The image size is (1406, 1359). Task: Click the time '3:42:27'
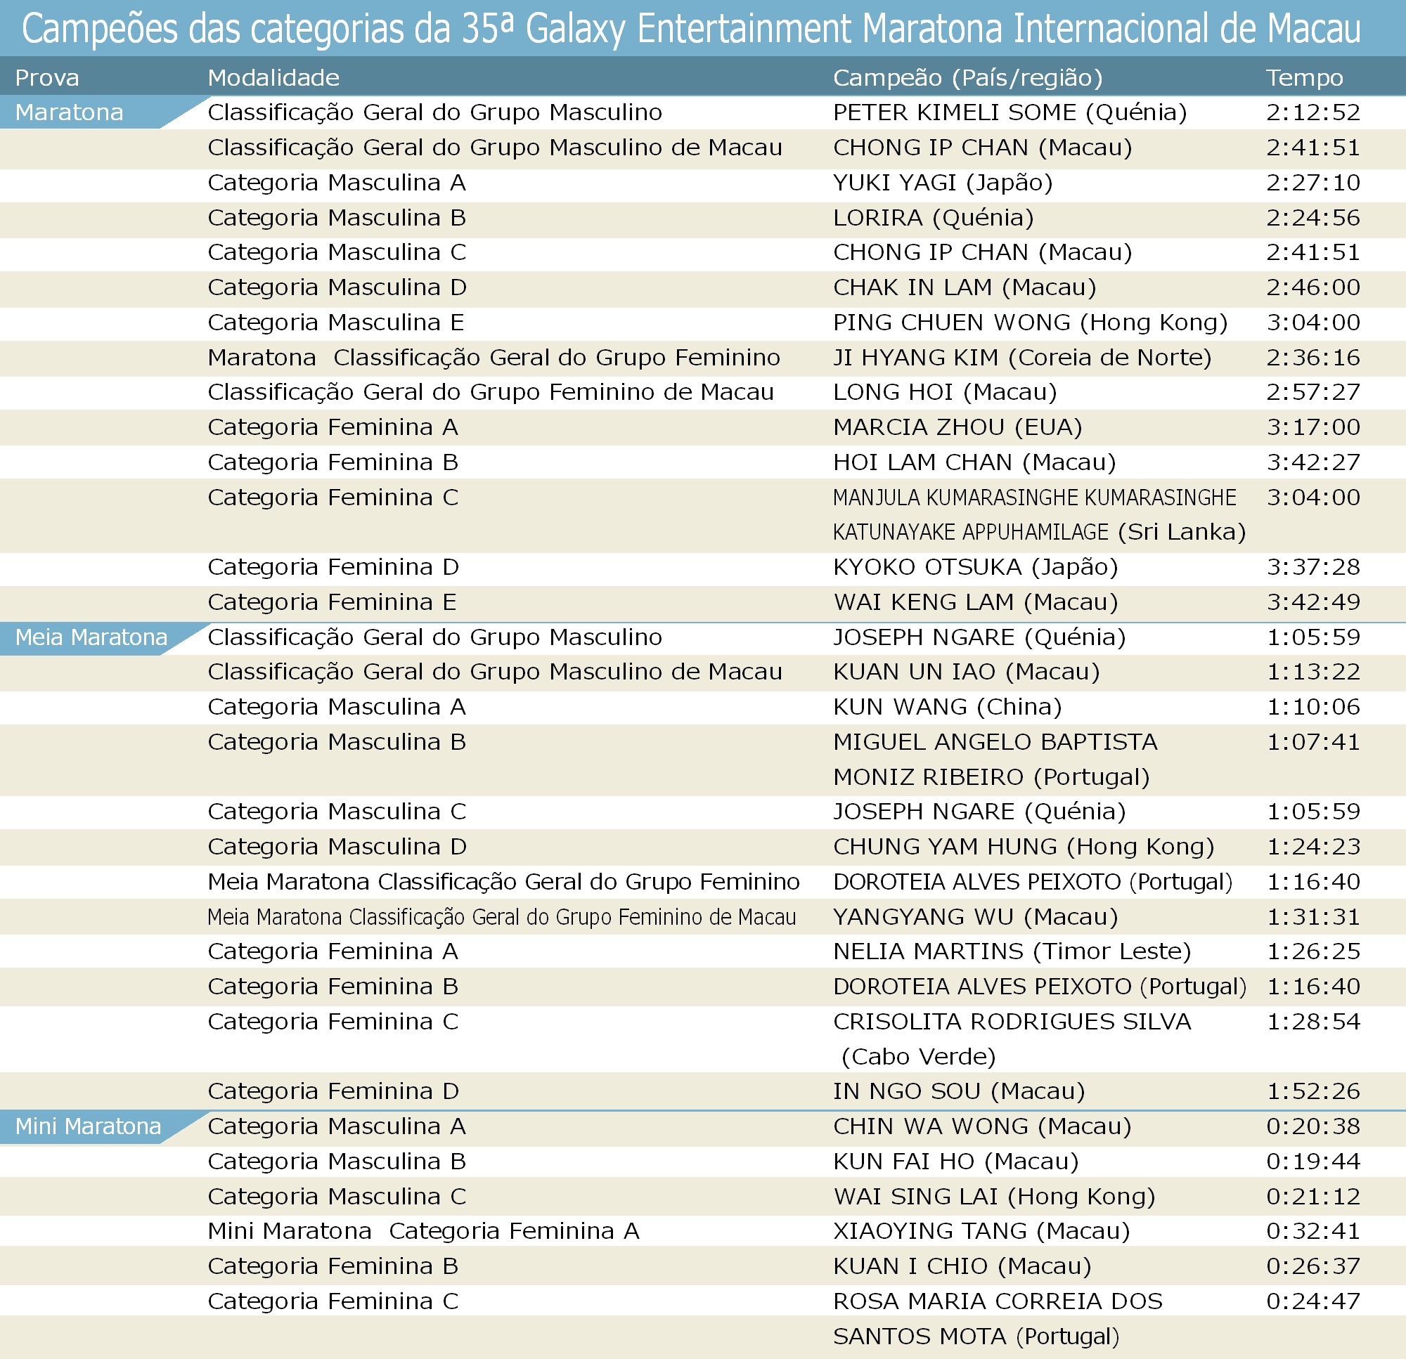pos(1313,462)
